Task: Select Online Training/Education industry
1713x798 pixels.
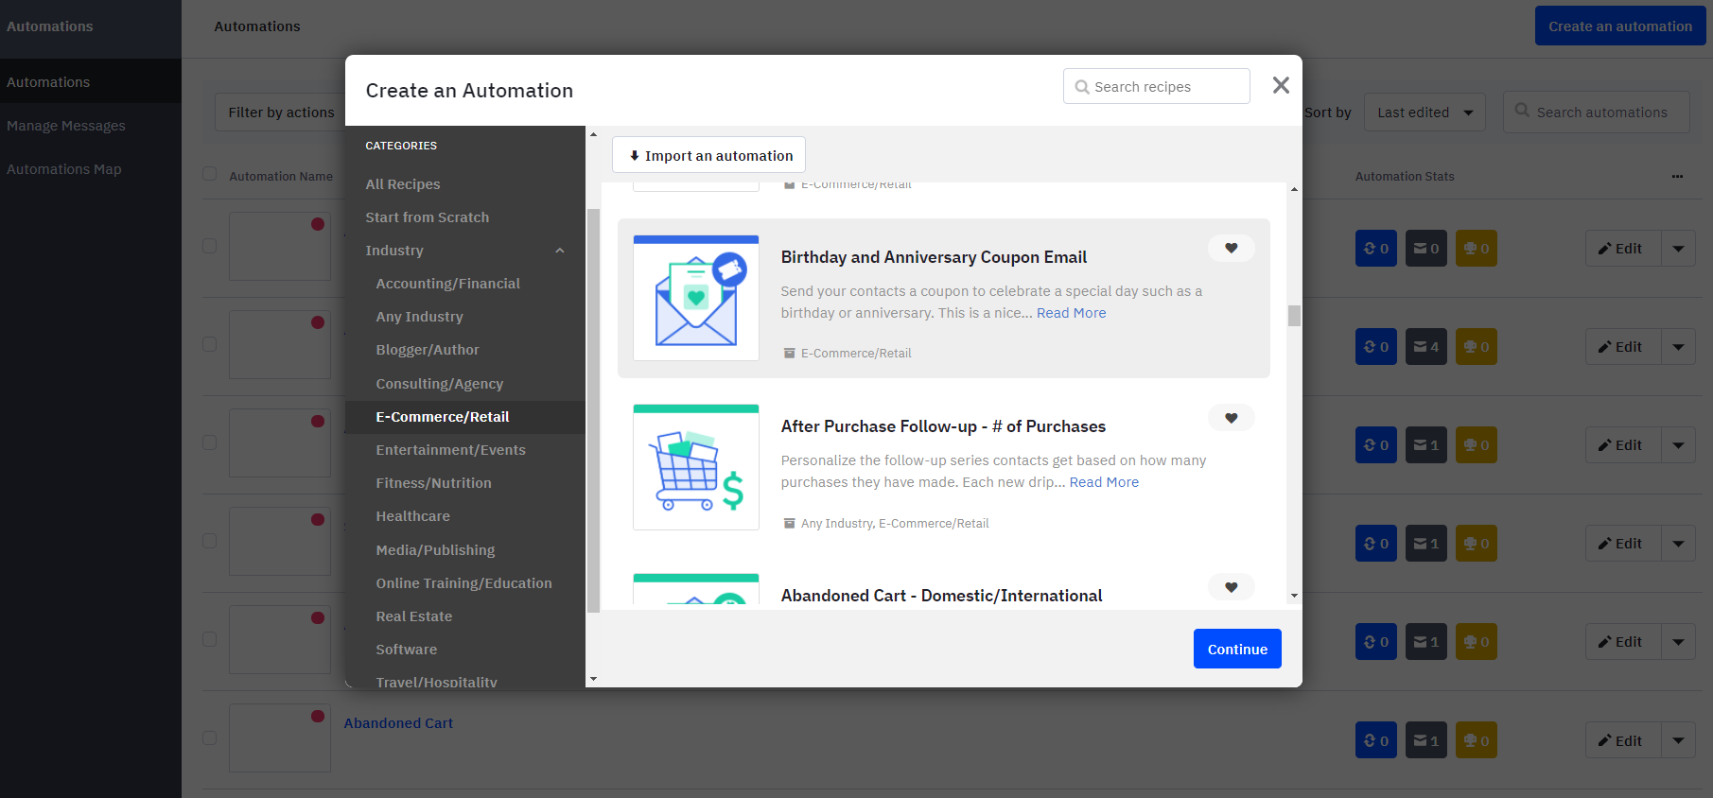Action: [x=464, y=583]
